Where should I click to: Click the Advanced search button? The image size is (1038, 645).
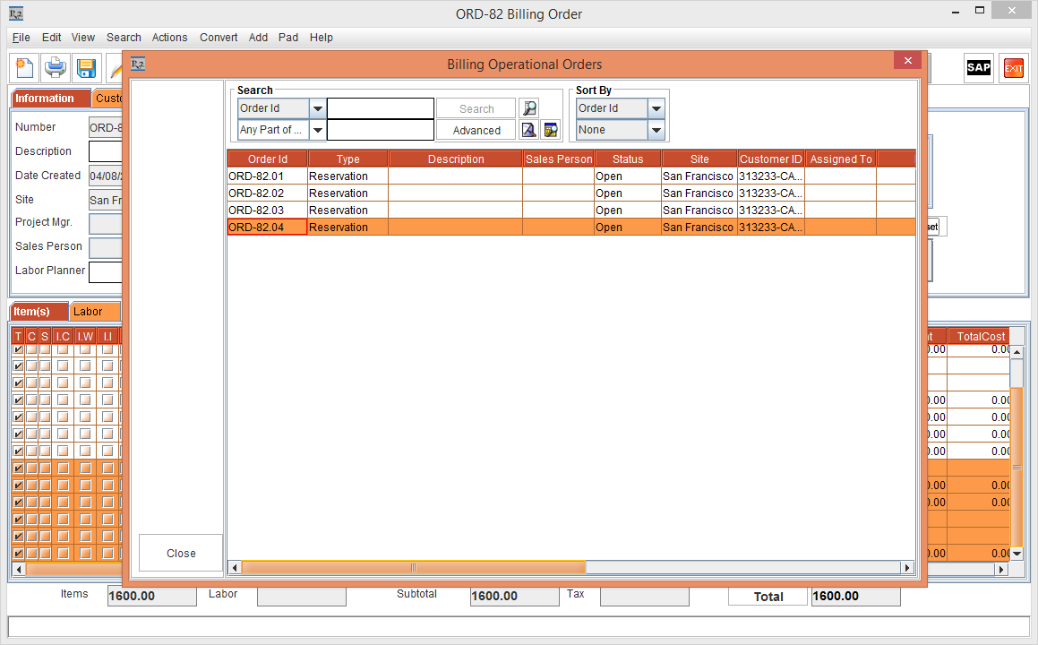[x=476, y=130]
